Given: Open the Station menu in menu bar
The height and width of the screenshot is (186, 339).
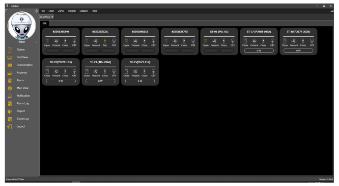Looking at the screenshot, I should (x=72, y=11).
